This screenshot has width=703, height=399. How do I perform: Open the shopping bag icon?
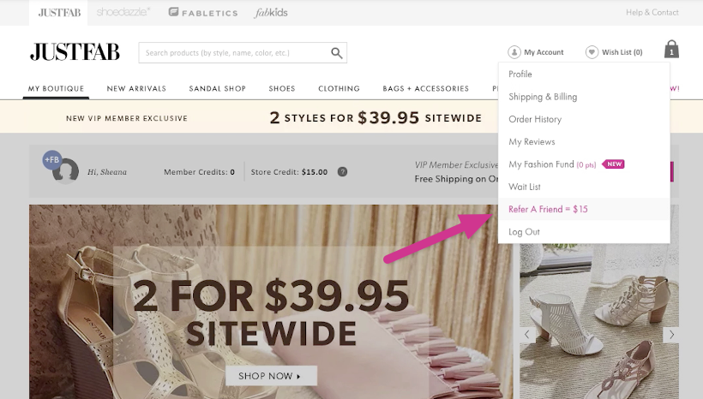(x=671, y=50)
